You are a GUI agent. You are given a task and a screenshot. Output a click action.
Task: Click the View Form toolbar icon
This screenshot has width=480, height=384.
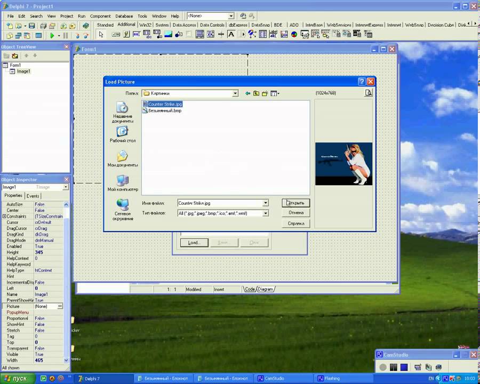[x=18, y=36]
